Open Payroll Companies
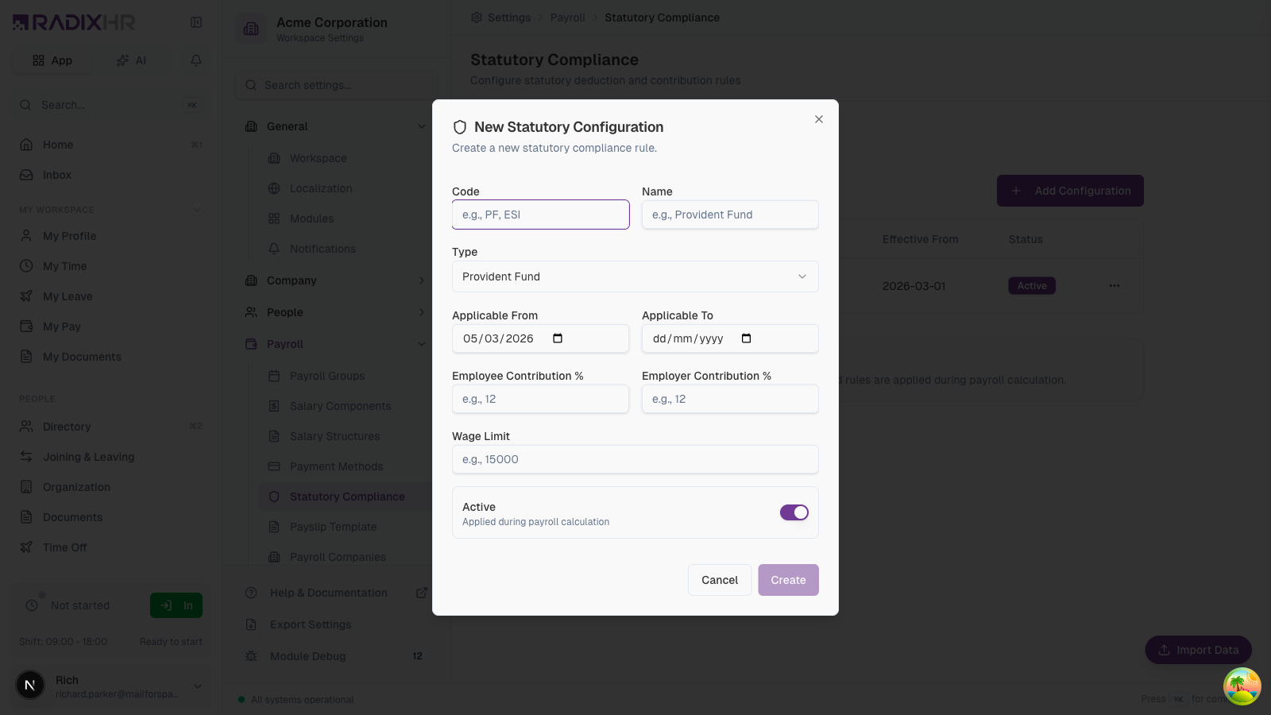This screenshot has width=1271, height=715. [346, 557]
